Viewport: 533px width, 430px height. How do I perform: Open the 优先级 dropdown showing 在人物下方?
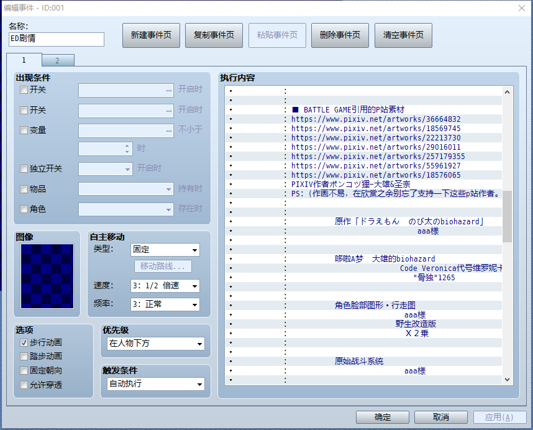pos(156,344)
